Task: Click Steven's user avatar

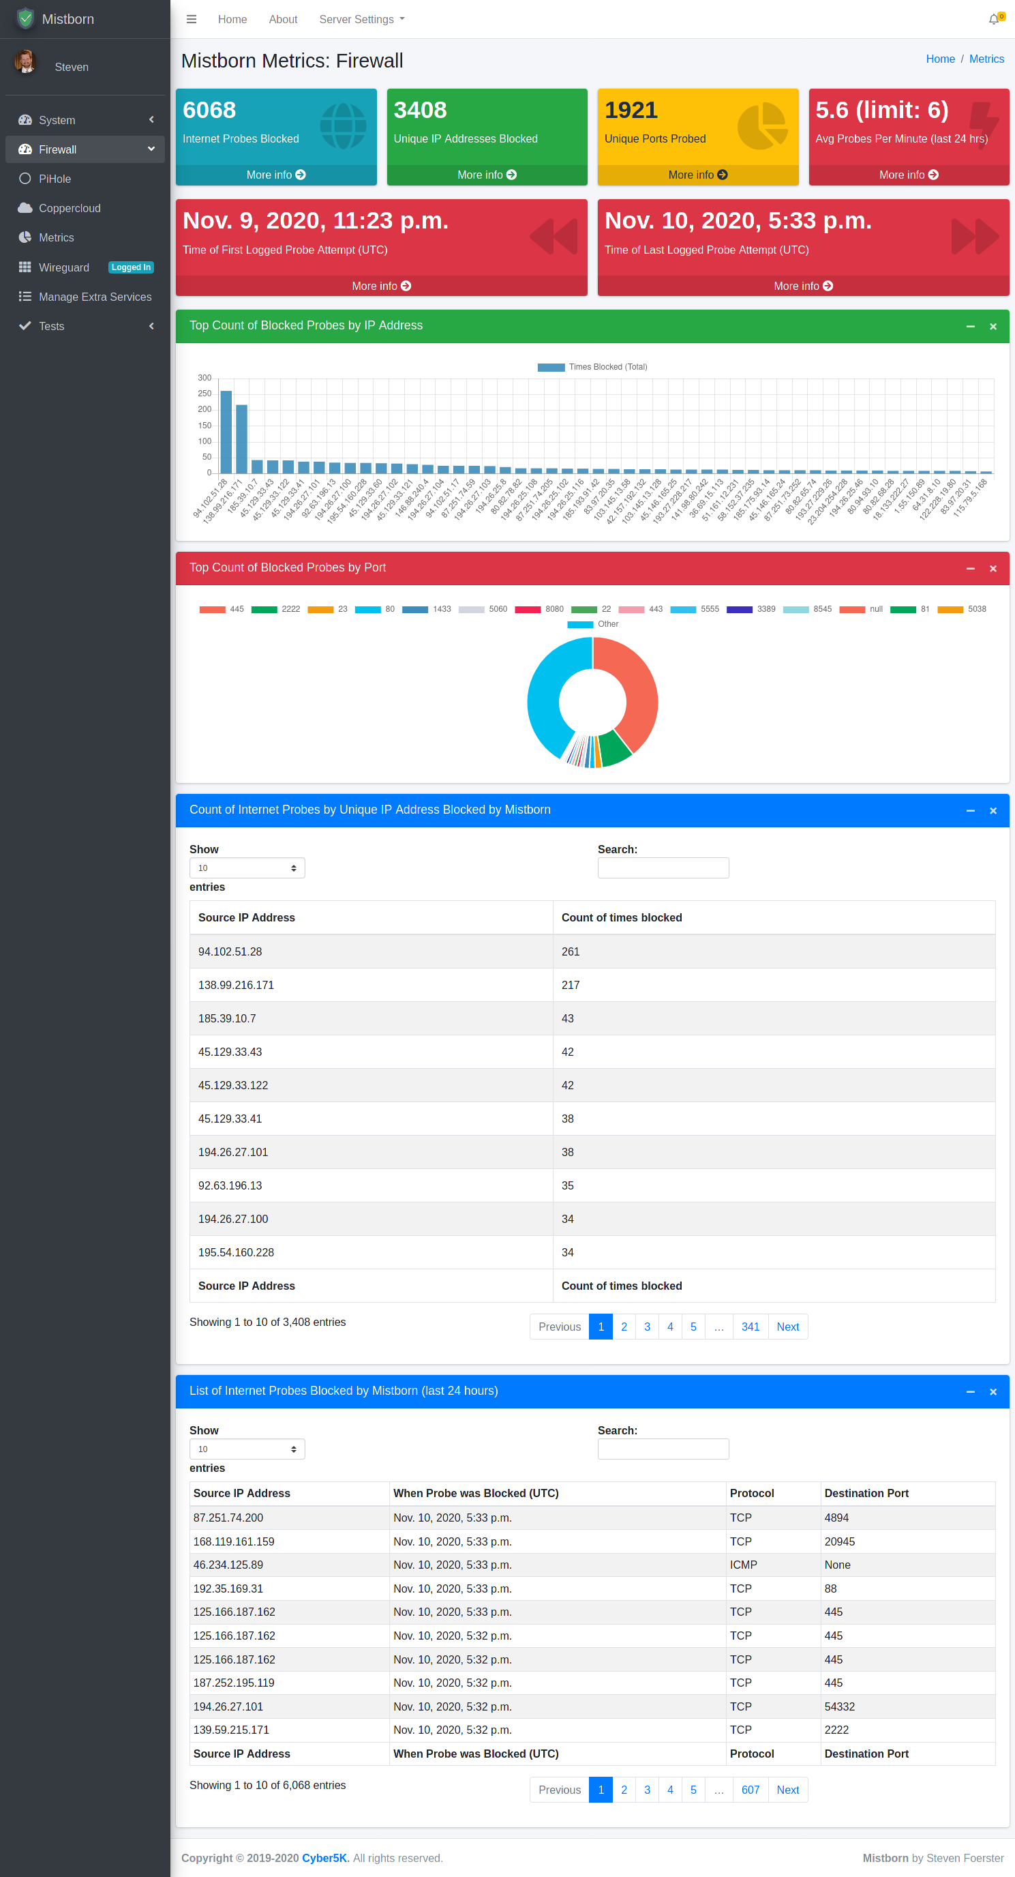Action: 25,61
